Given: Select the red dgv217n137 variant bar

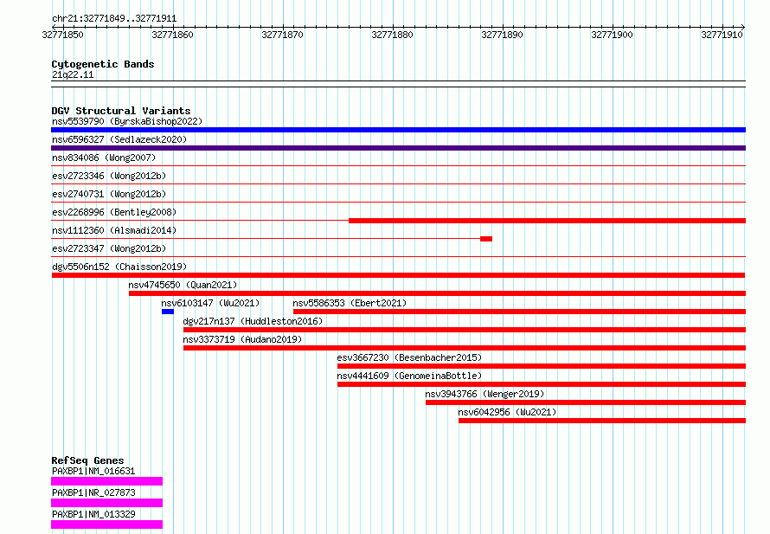Looking at the screenshot, I should (x=465, y=330).
